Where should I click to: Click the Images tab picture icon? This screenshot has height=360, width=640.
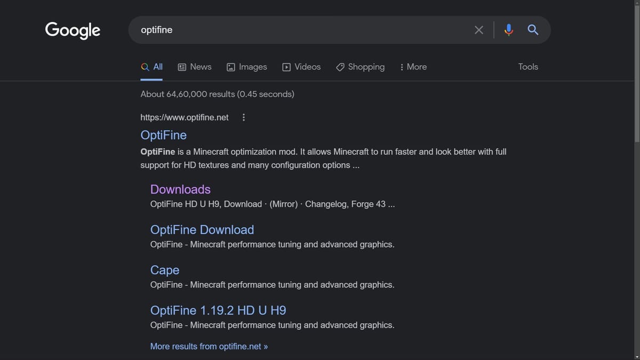click(x=230, y=67)
